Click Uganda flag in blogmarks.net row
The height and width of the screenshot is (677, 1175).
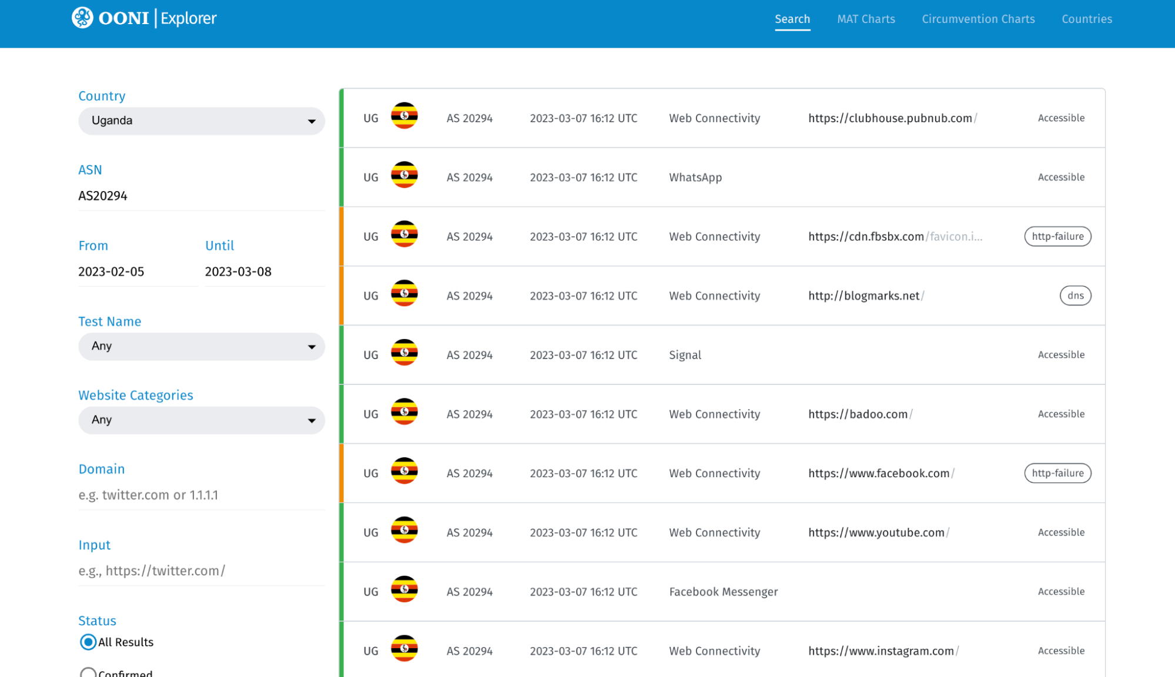[x=404, y=293]
